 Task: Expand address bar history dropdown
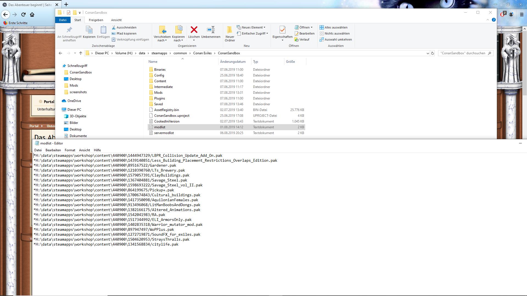427,53
